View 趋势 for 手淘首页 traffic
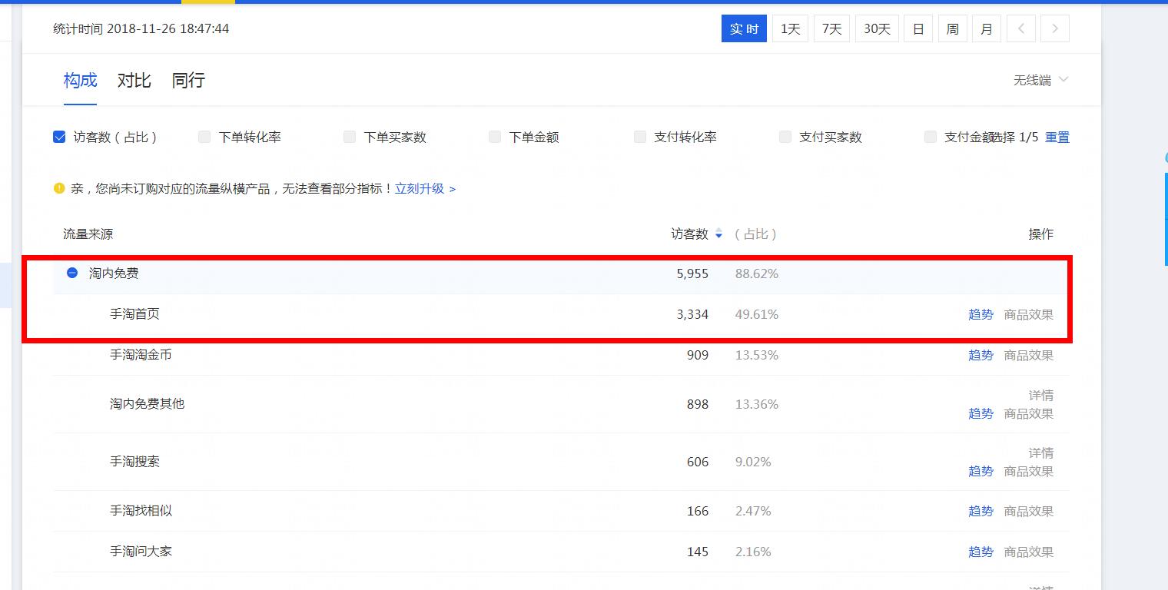 tap(981, 314)
